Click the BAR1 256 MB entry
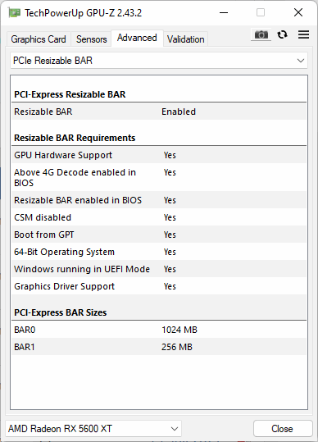Viewport: 318px width, 442px height. pyautogui.click(x=159, y=347)
